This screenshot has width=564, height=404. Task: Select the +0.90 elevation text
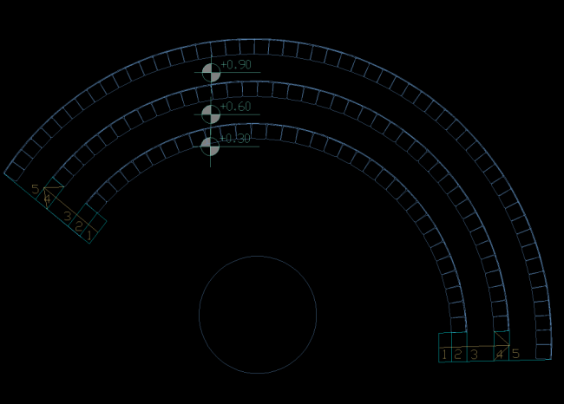(x=235, y=65)
